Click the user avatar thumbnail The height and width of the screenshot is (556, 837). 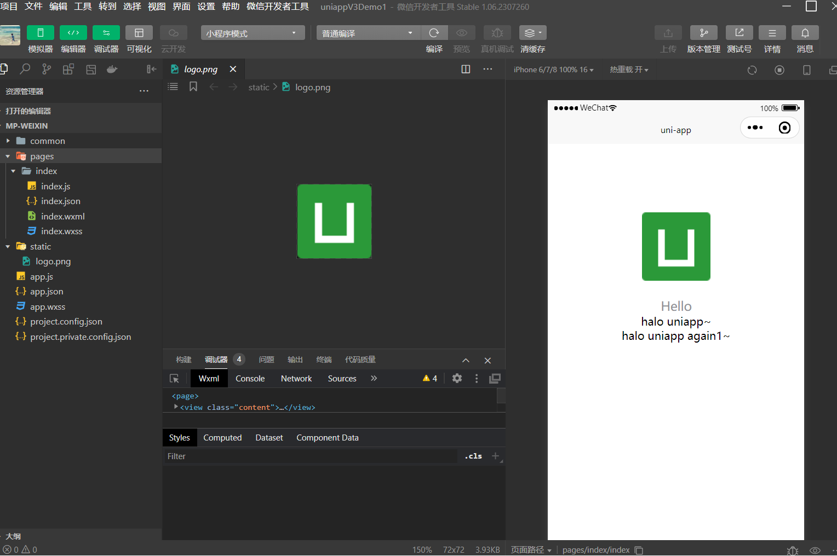coord(10,35)
